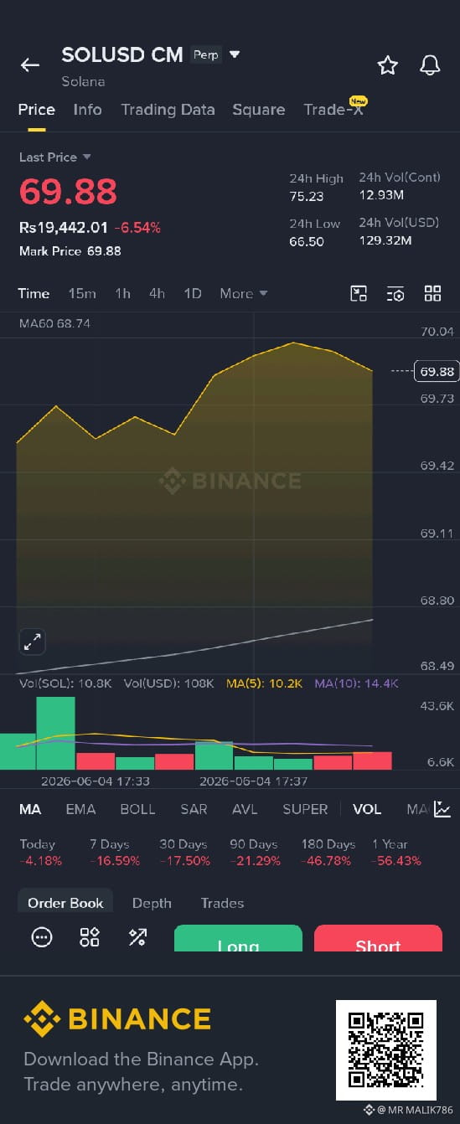Go back using the left arrow
Viewport: 460px width, 1124px height.
[30, 64]
